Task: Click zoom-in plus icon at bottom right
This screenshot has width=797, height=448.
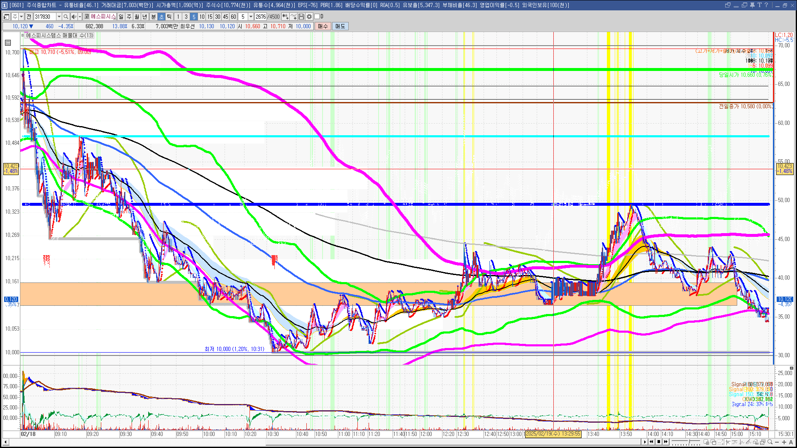Action: click(784, 442)
